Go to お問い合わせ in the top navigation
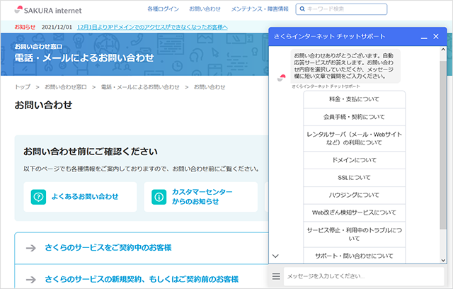Viewport: 453px width, 289px height. [x=205, y=9]
